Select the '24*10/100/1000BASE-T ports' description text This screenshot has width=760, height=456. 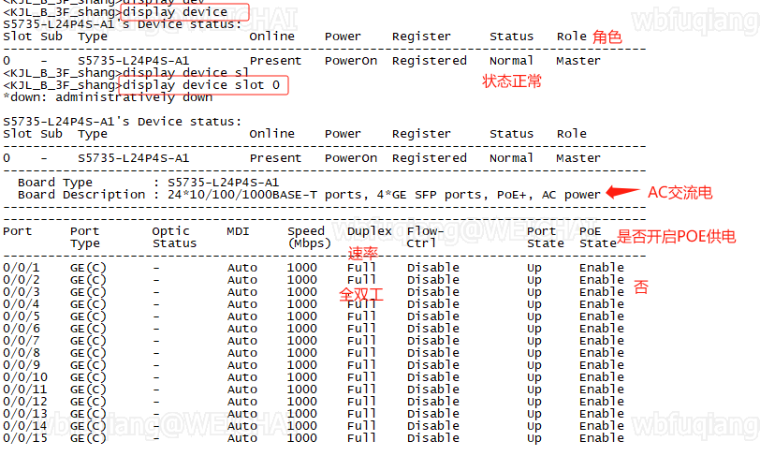265,195
